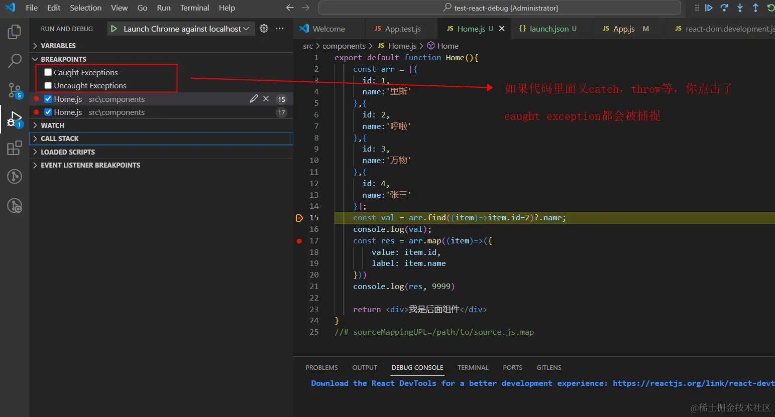Disable the Home.js line 17 breakpoint checkbox

(x=48, y=112)
